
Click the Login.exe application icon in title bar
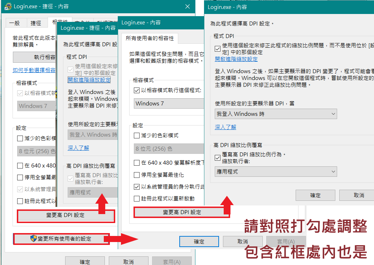point(8,6)
